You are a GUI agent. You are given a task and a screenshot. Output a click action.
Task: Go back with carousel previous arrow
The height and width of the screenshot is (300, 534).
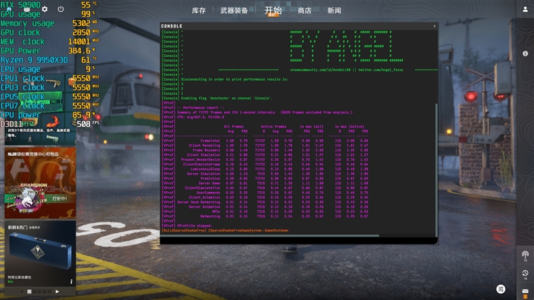click(x=20, y=291)
